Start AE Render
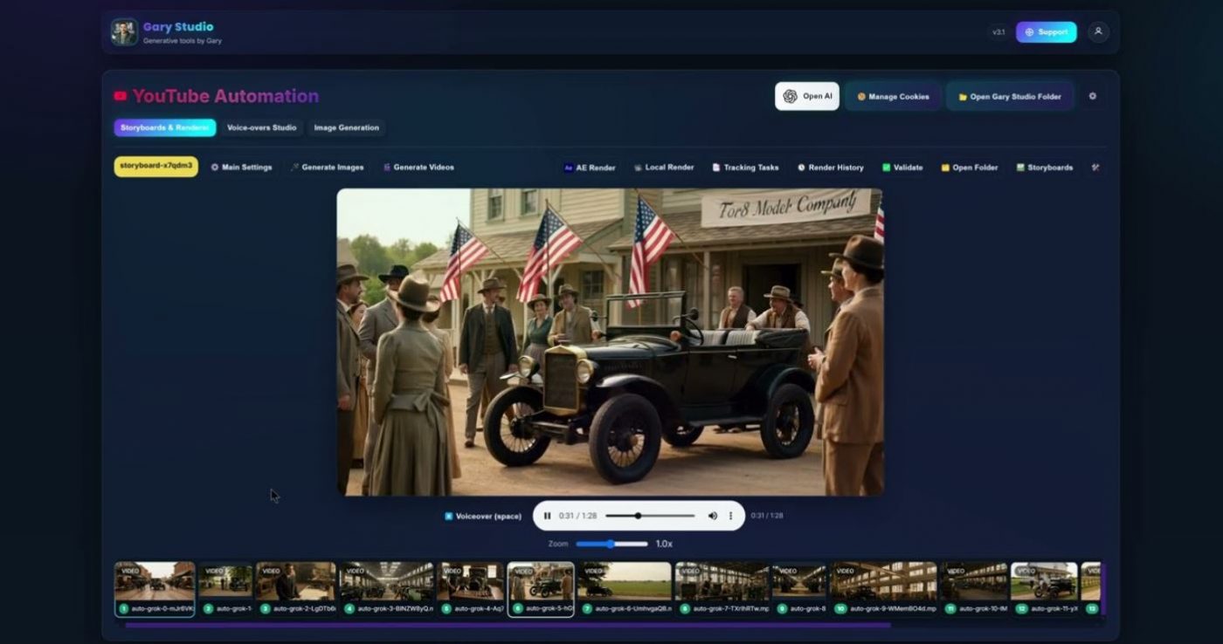The image size is (1223, 644). tap(590, 168)
